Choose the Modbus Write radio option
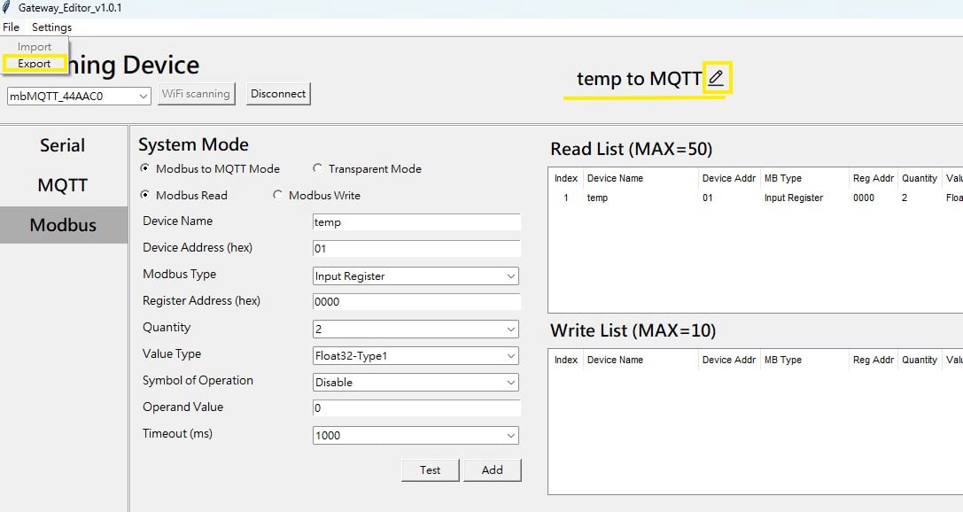 tap(278, 196)
